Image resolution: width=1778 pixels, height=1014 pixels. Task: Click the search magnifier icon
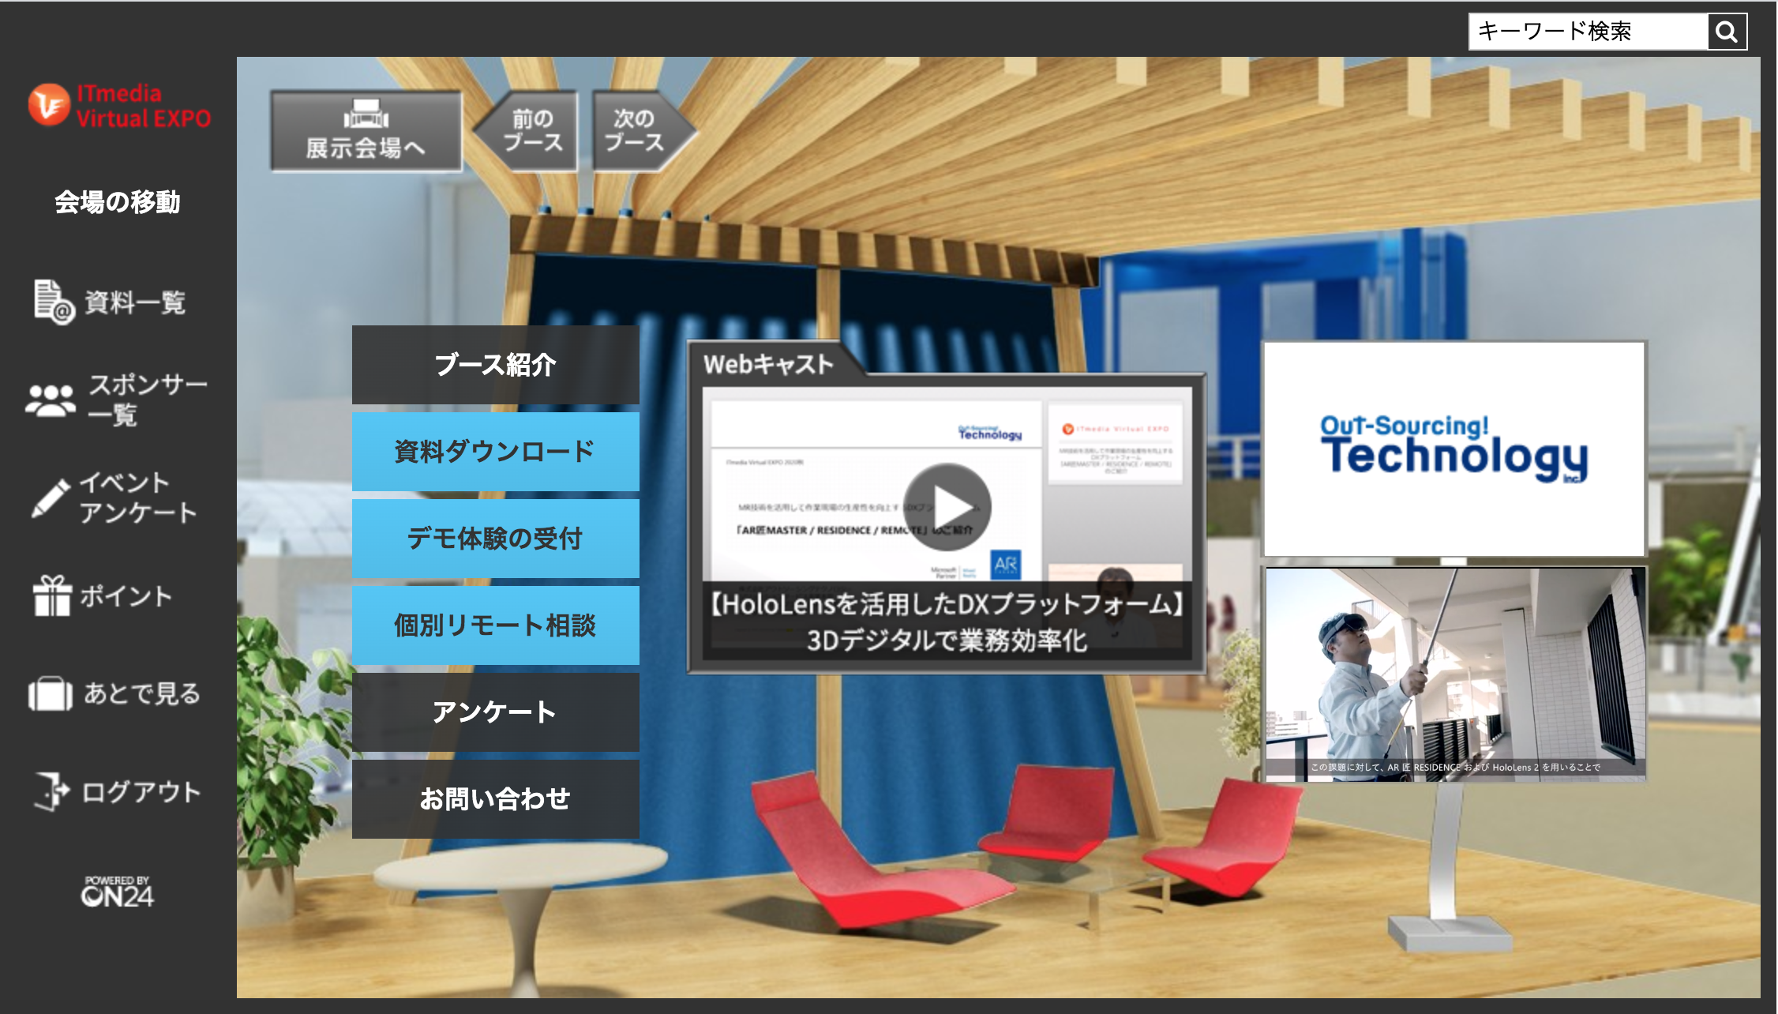[1727, 32]
